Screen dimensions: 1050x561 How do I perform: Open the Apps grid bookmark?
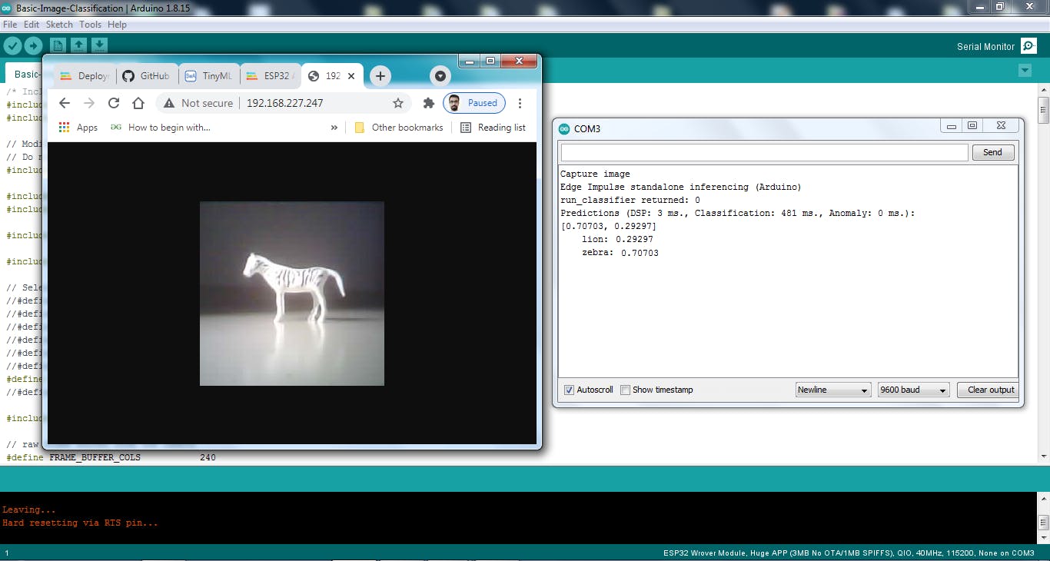point(78,128)
